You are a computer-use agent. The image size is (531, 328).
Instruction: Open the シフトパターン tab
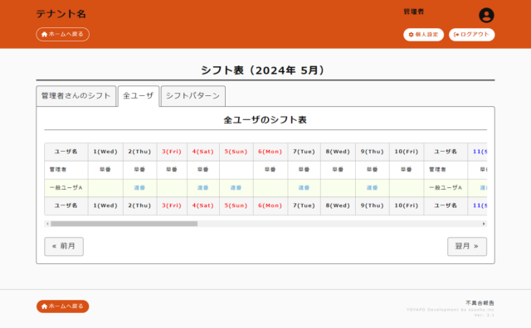(x=193, y=96)
